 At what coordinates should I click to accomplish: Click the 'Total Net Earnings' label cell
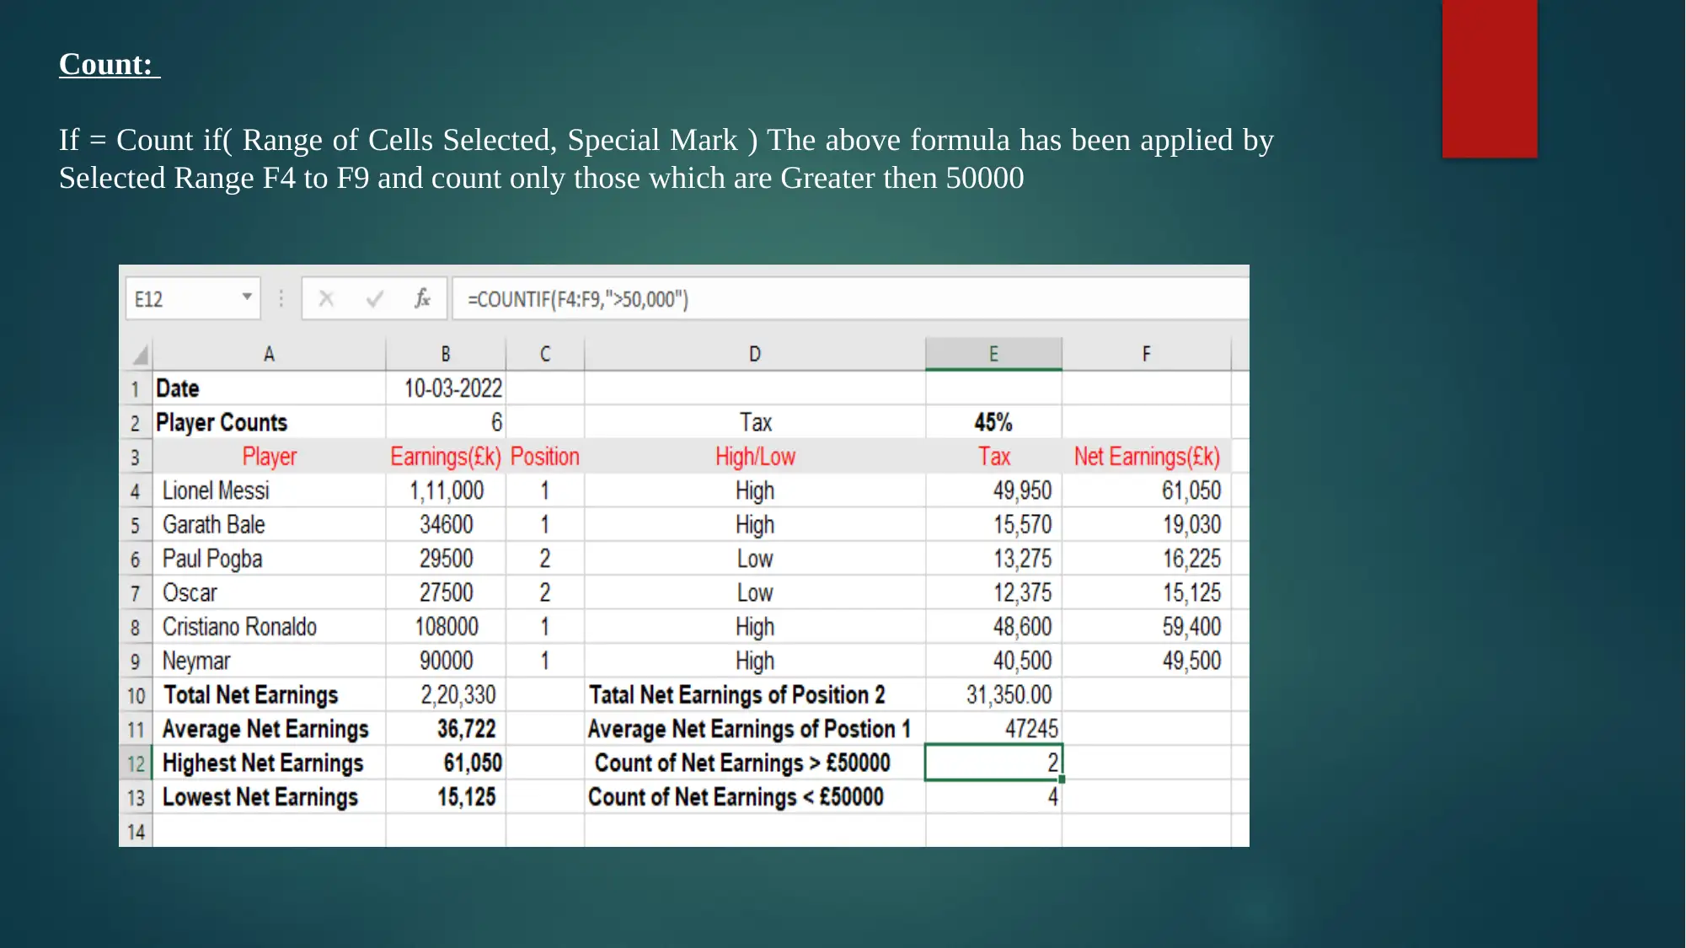tap(269, 695)
